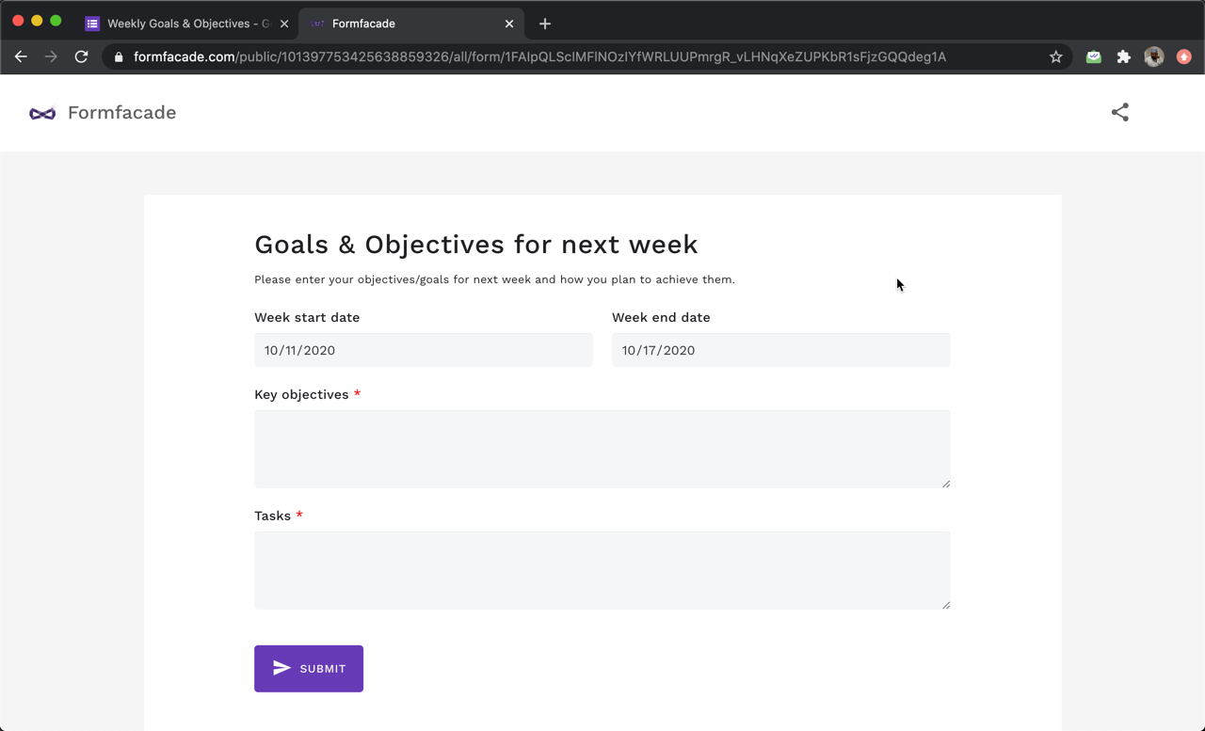Image resolution: width=1205 pixels, height=731 pixels.
Task: Open the Extensions puzzle-piece icon
Action: point(1123,56)
